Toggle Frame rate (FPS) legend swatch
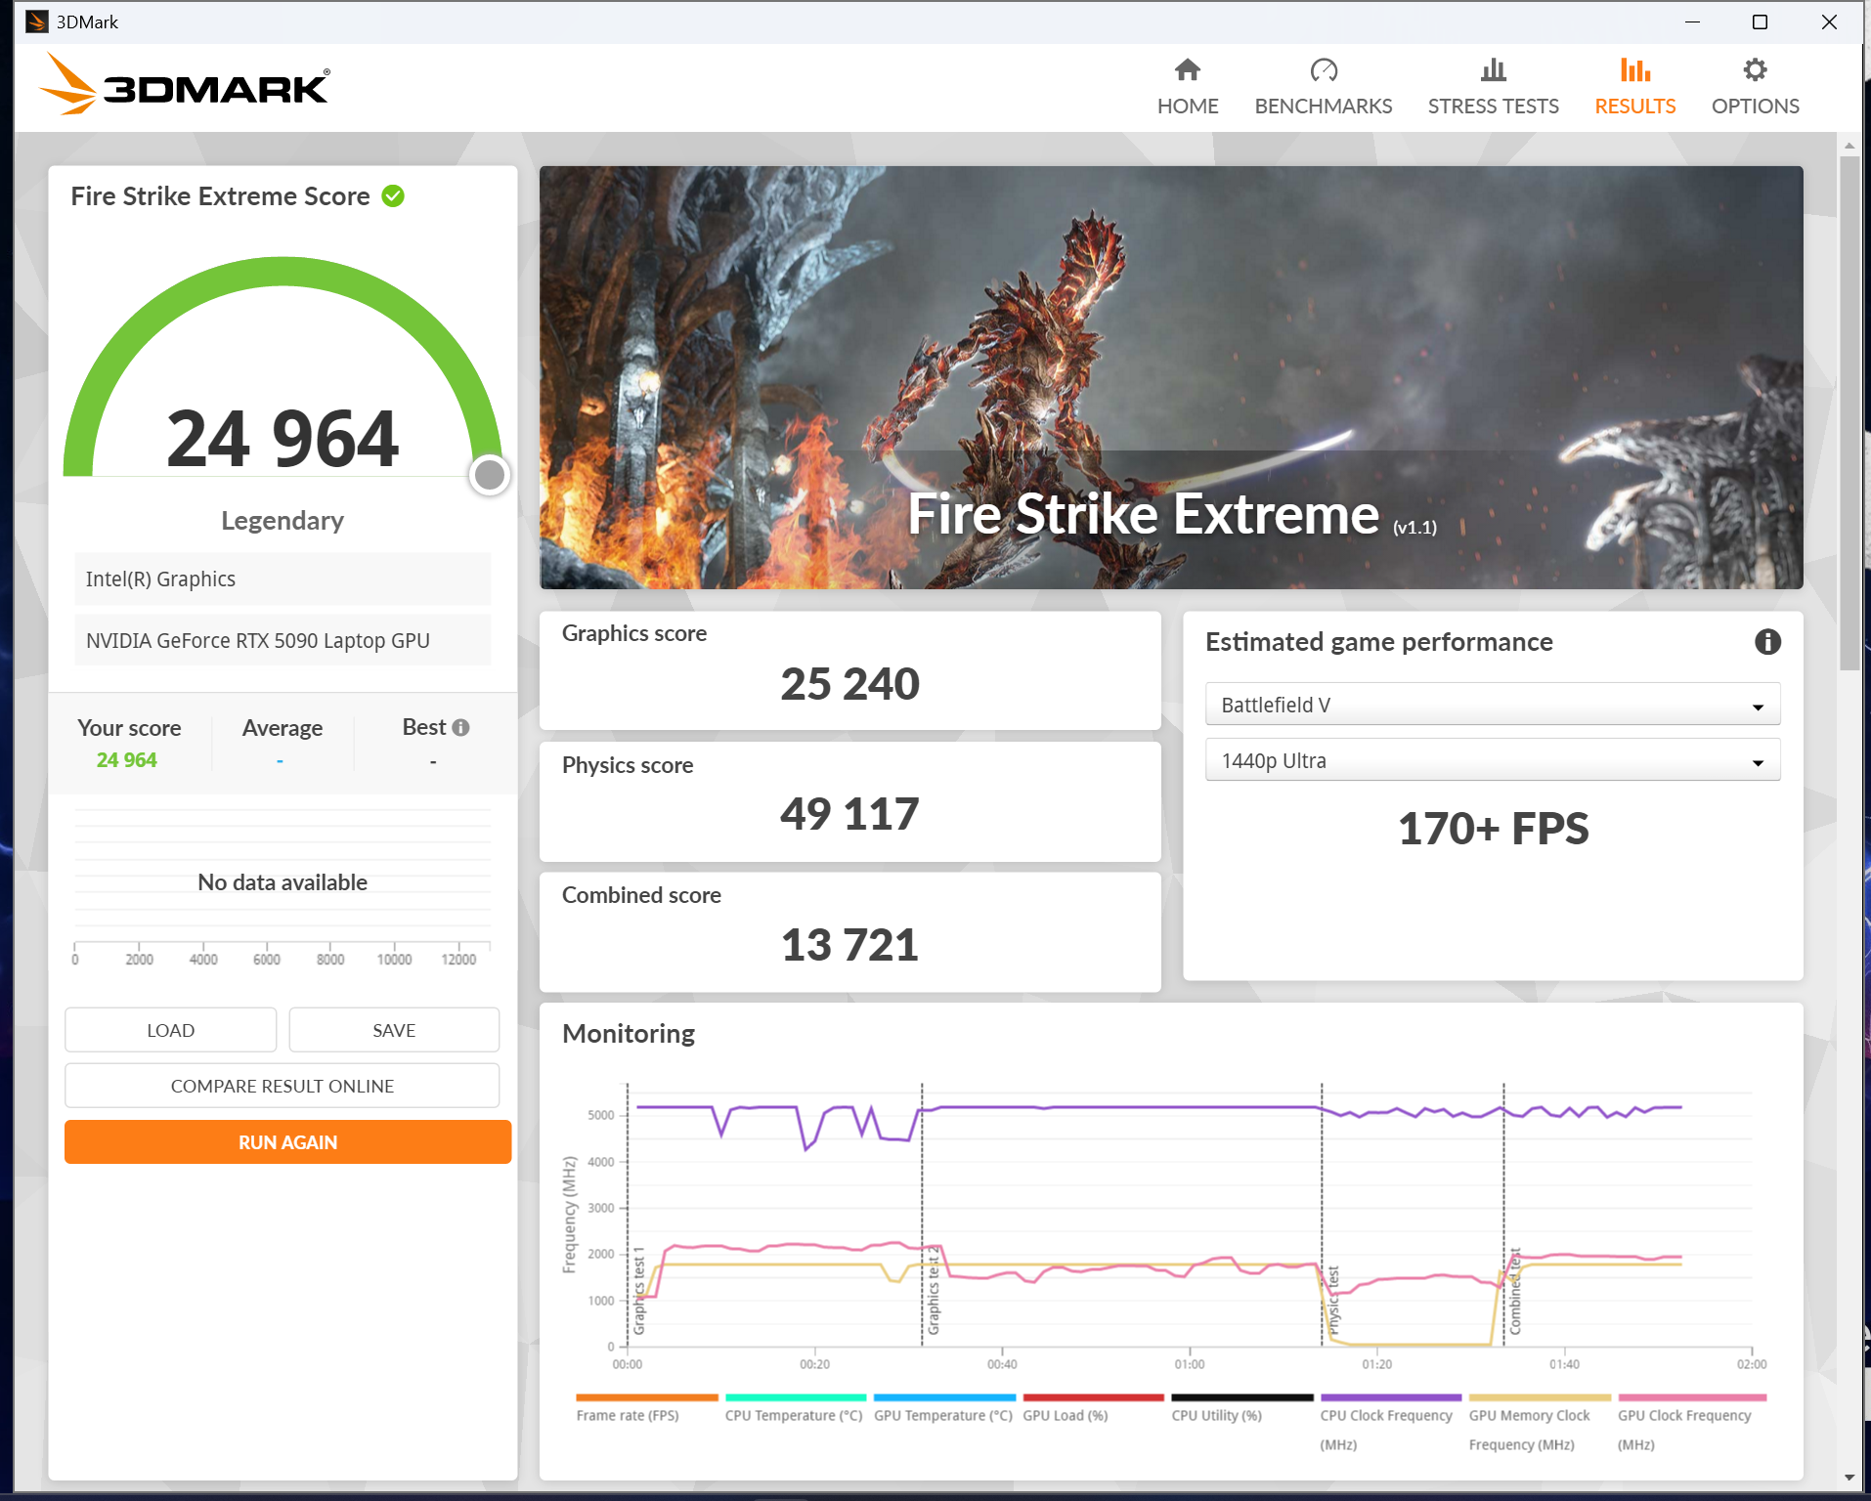This screenshot has height=1501, width=1871. pyautogui.click(x=647, y=1397)
